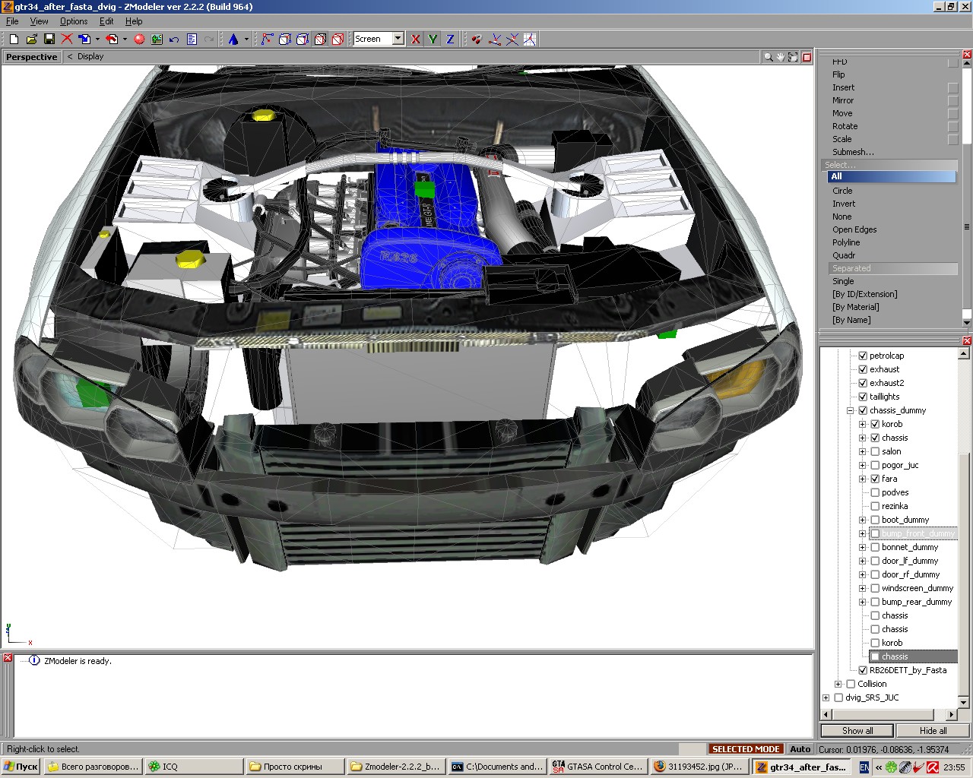Toggle Y axis constraint
Image resolution: width=973 pixels, height=778 pixels.
pyautogui.click(x=433, y=39)
